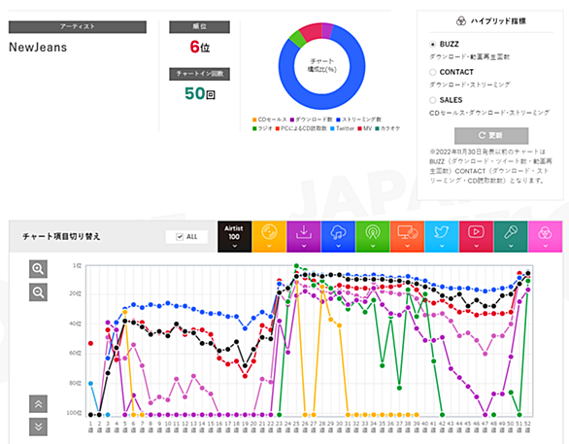
Task: Click the orange CDセールス legend swatch
Action: 254,120
